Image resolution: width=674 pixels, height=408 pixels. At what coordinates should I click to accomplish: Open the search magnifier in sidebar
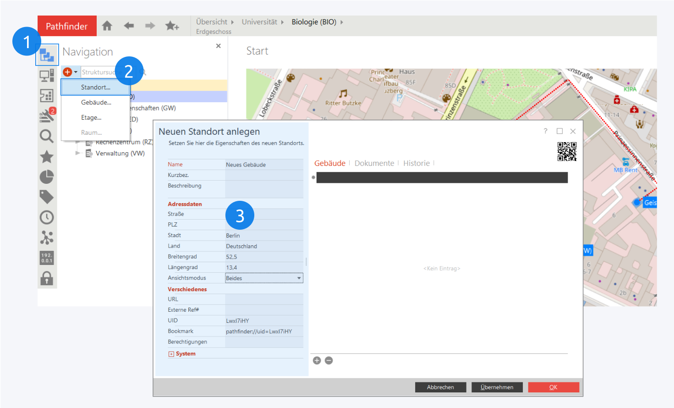click(47, 136)
